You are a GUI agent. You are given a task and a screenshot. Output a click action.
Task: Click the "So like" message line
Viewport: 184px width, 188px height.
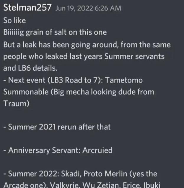coord(14,21)
